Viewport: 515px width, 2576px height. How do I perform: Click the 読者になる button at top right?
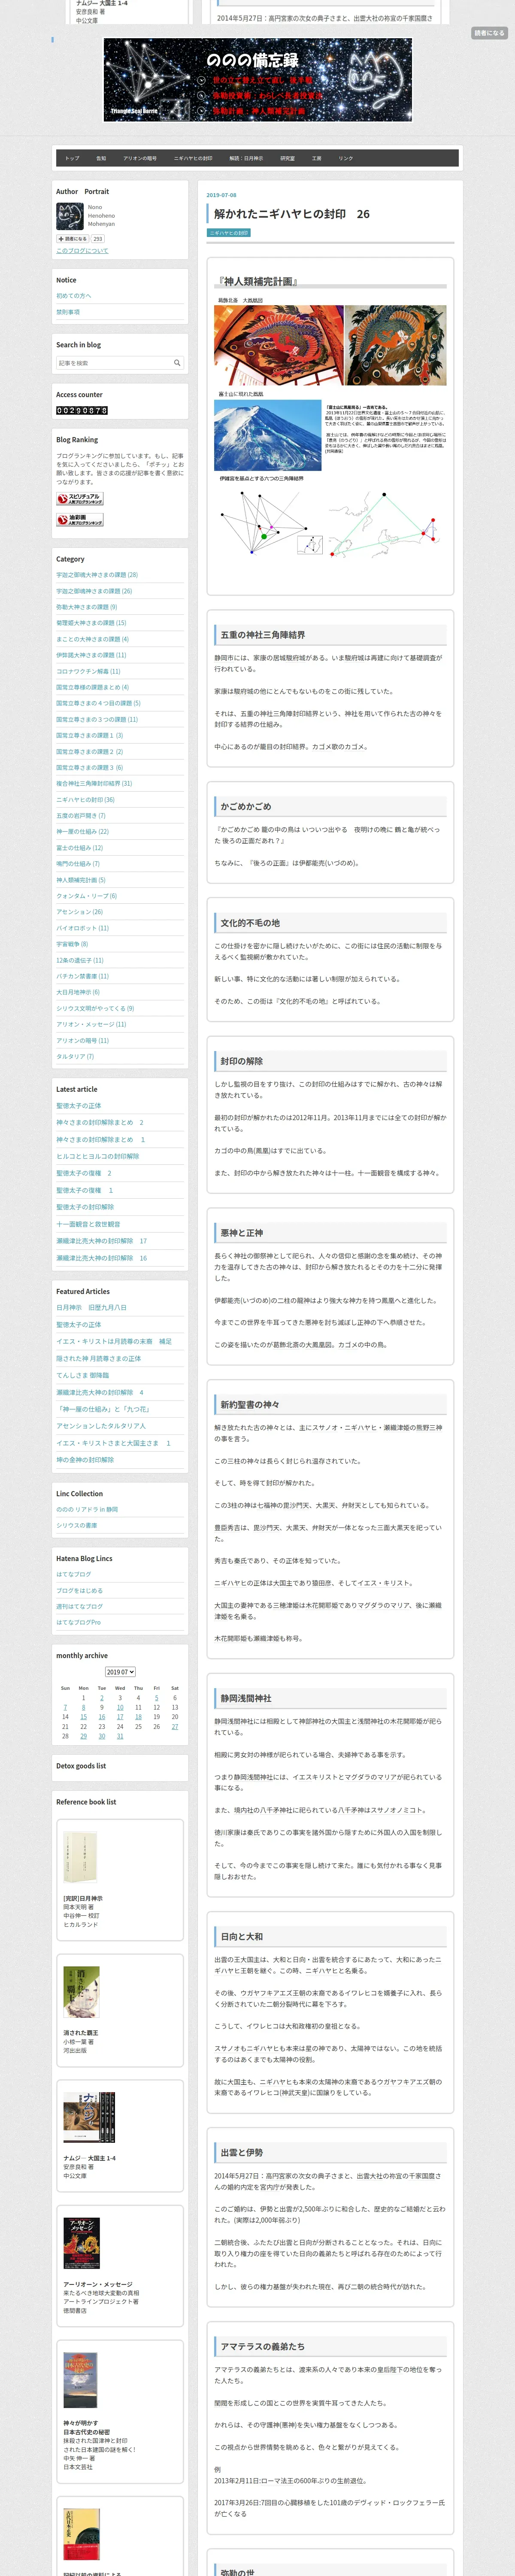point(489,33)
